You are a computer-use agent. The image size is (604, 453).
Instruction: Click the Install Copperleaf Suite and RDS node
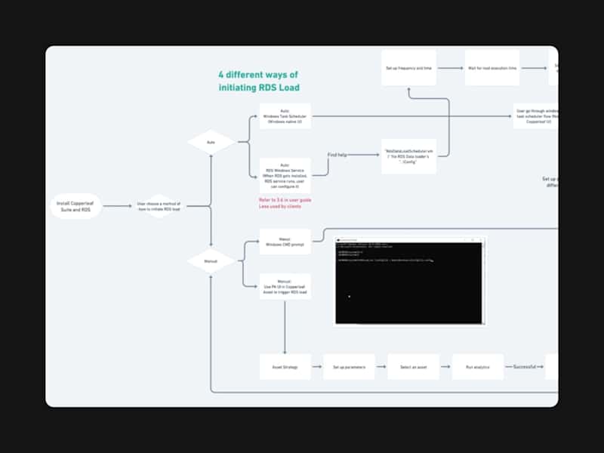click(76, 206)
